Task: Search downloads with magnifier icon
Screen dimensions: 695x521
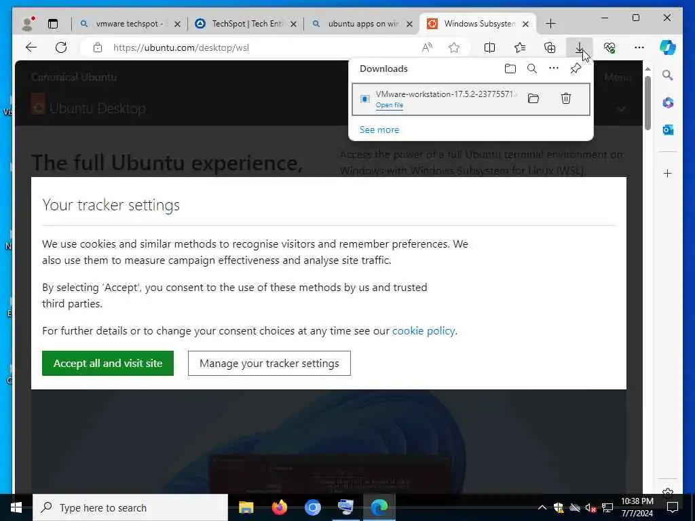Action: [532, 69]
